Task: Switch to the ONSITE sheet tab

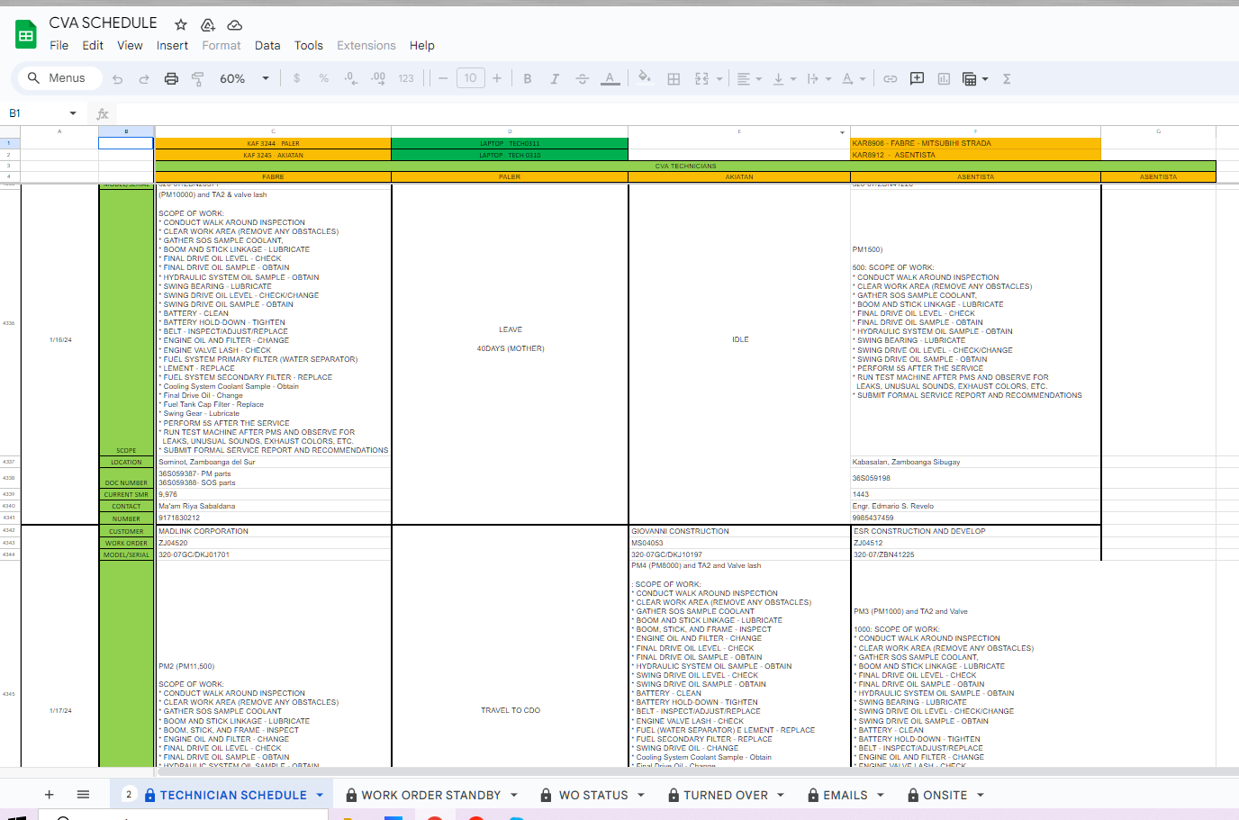Action: [945, 796]
